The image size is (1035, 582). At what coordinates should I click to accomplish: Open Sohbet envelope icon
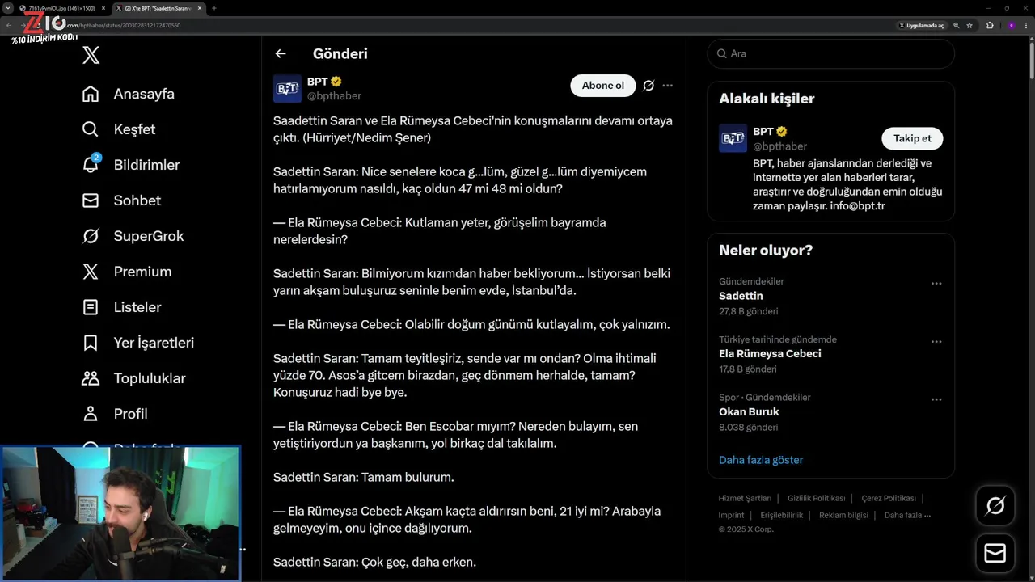91,200
